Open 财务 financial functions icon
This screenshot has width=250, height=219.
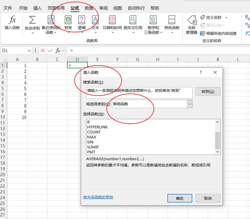68,20
